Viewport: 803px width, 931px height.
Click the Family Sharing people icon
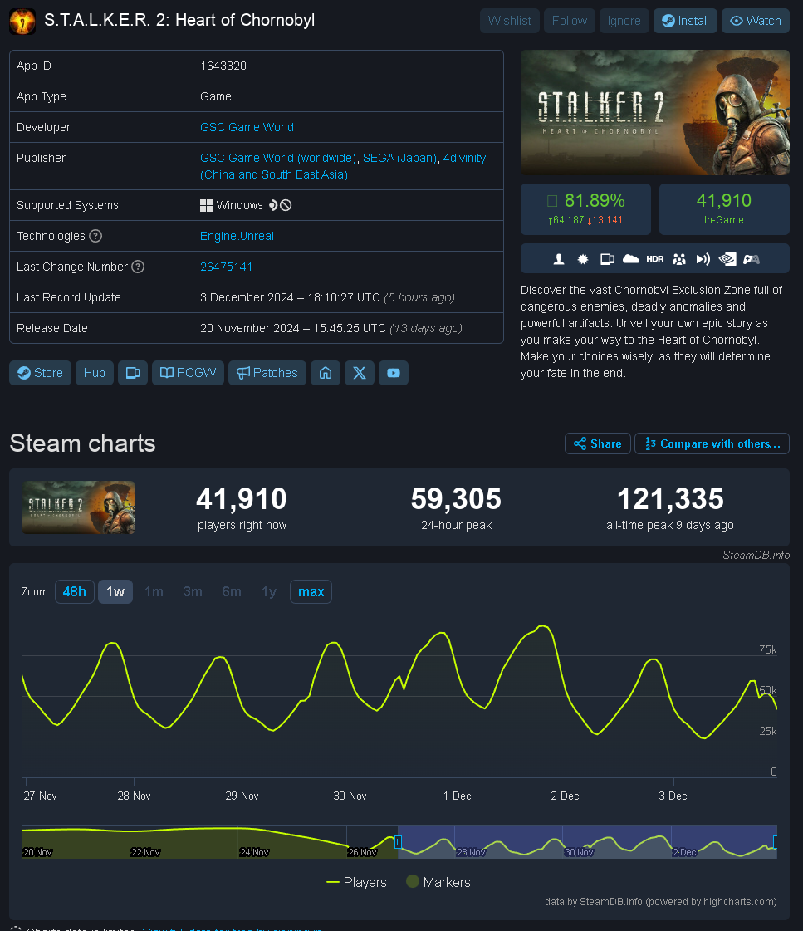679,259
